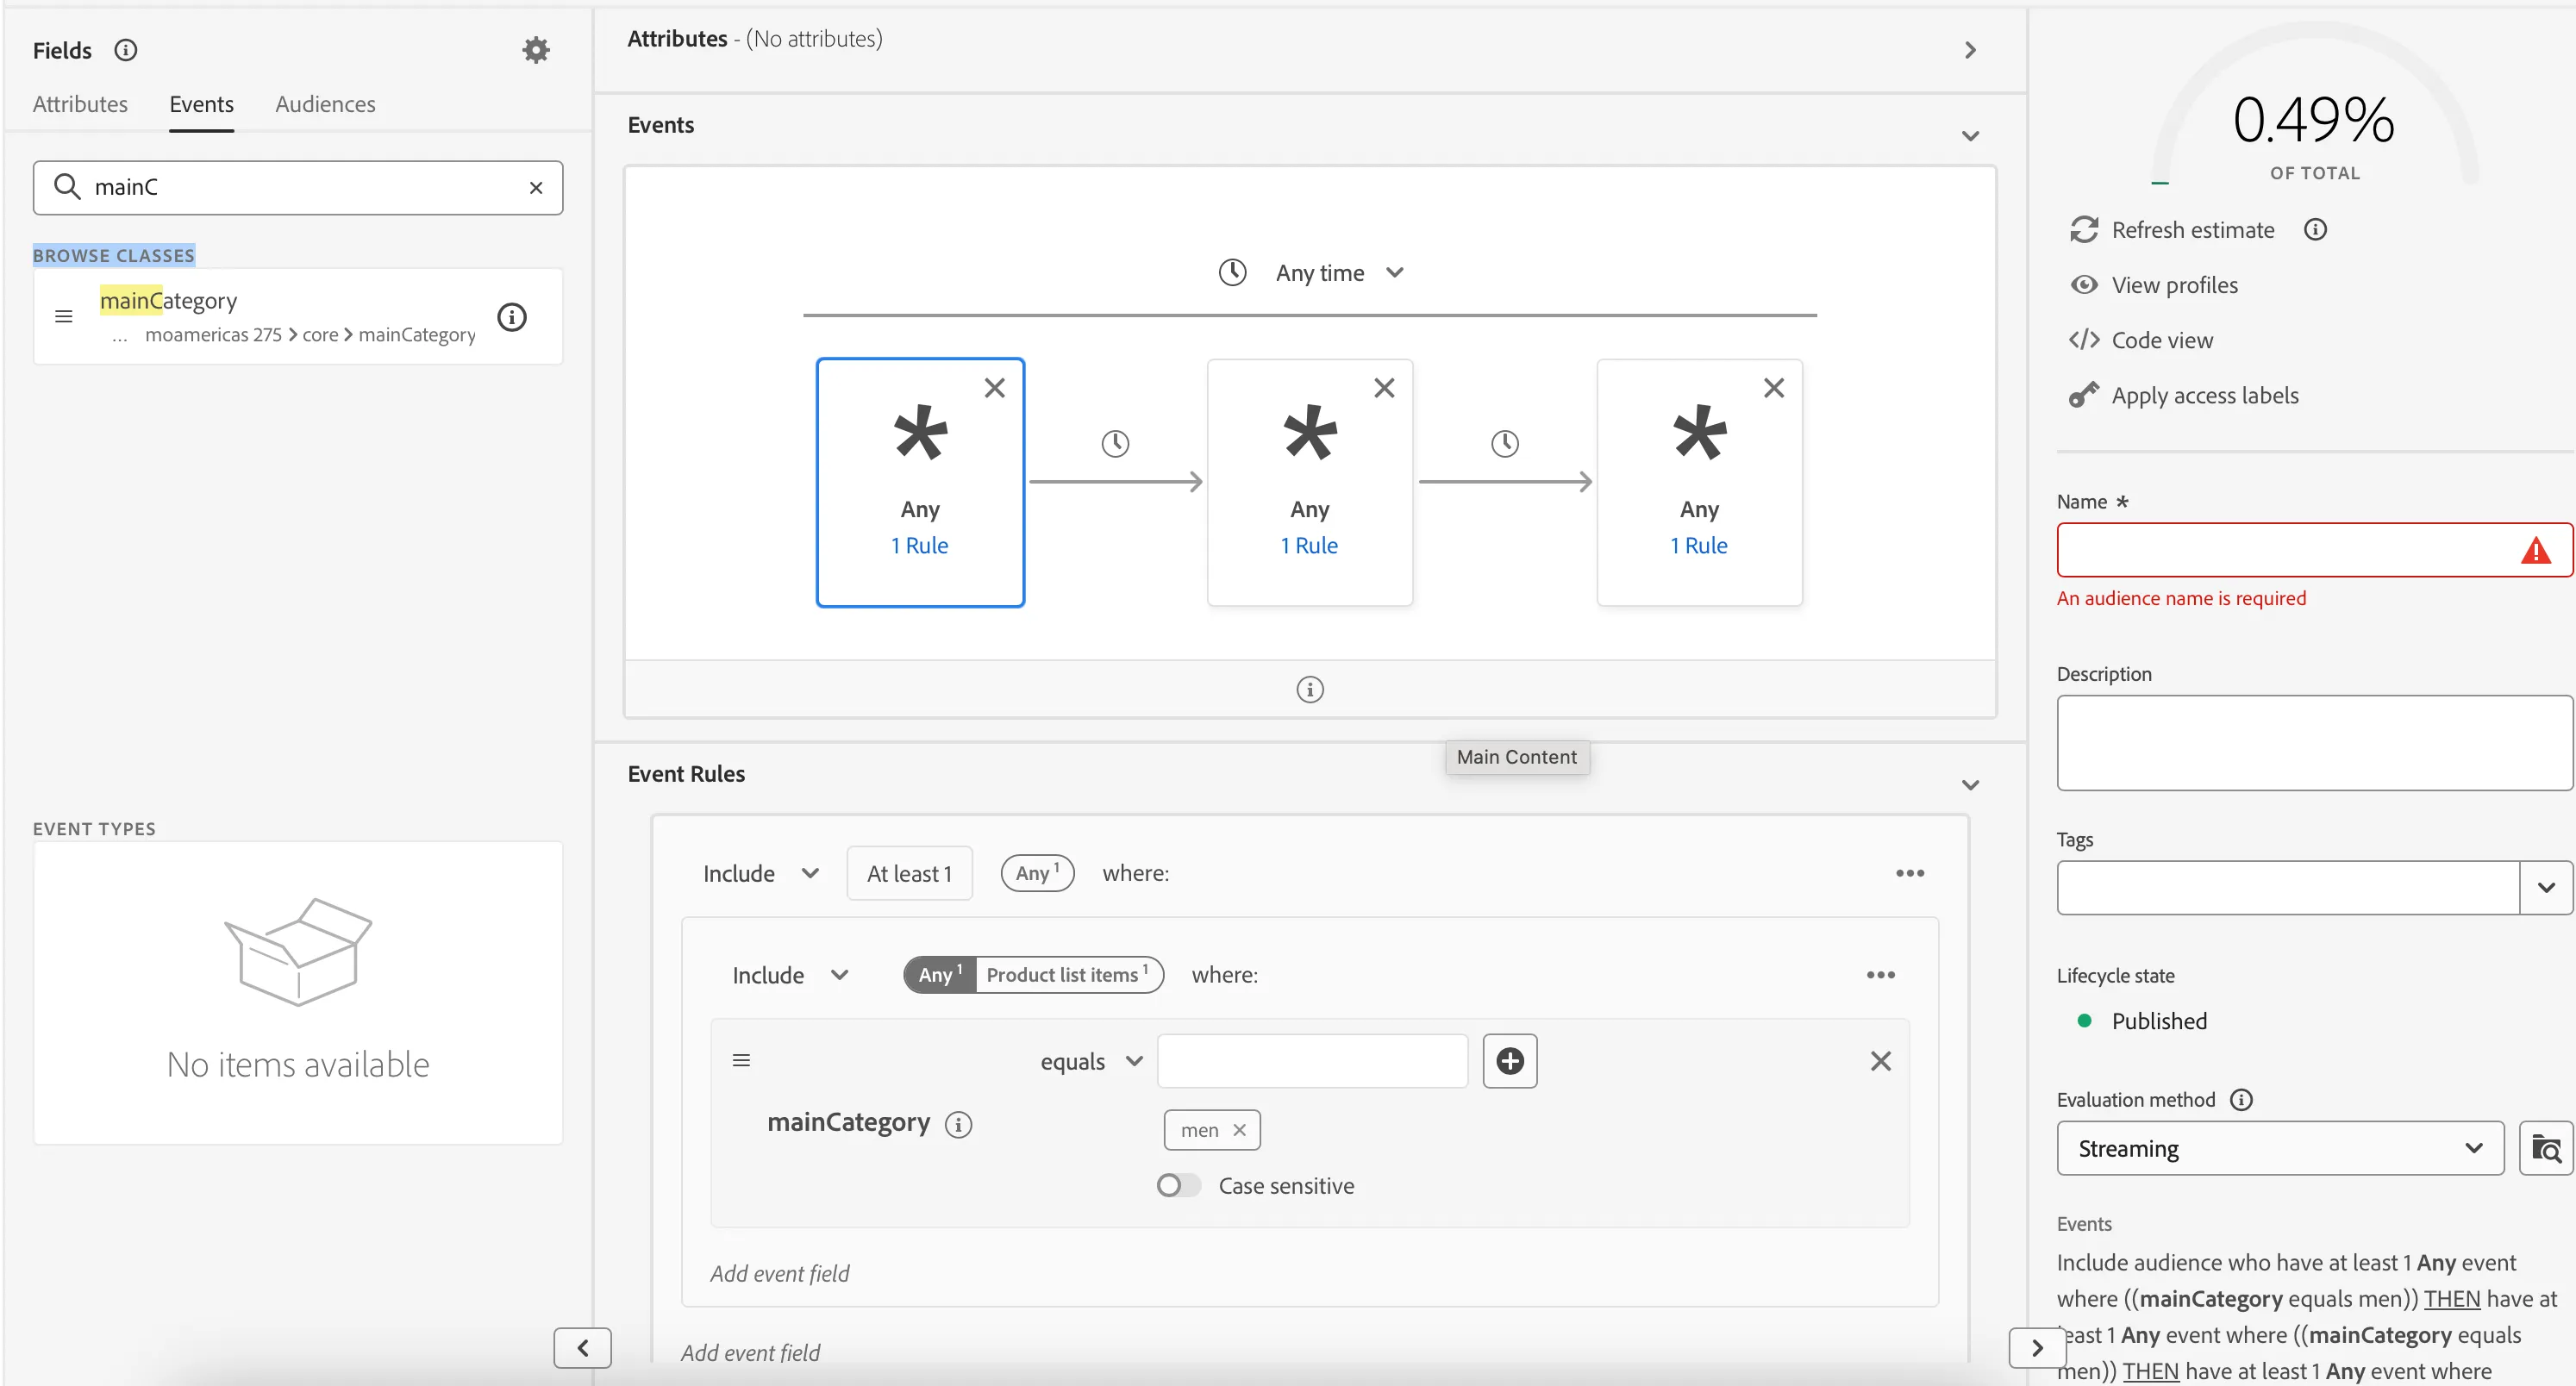Open the outer Include dropdown
Image resolution: width=2576 pixels, height=1386 pixels.
(760, 874)
